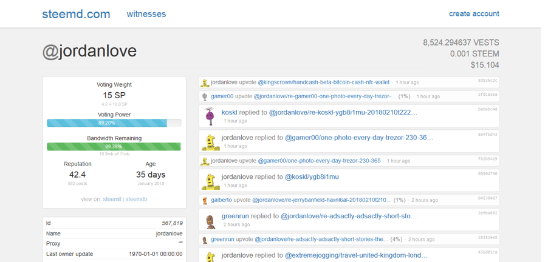Open @extremejogging/travel-united-kingdom-lond… link

pos(356,255)
